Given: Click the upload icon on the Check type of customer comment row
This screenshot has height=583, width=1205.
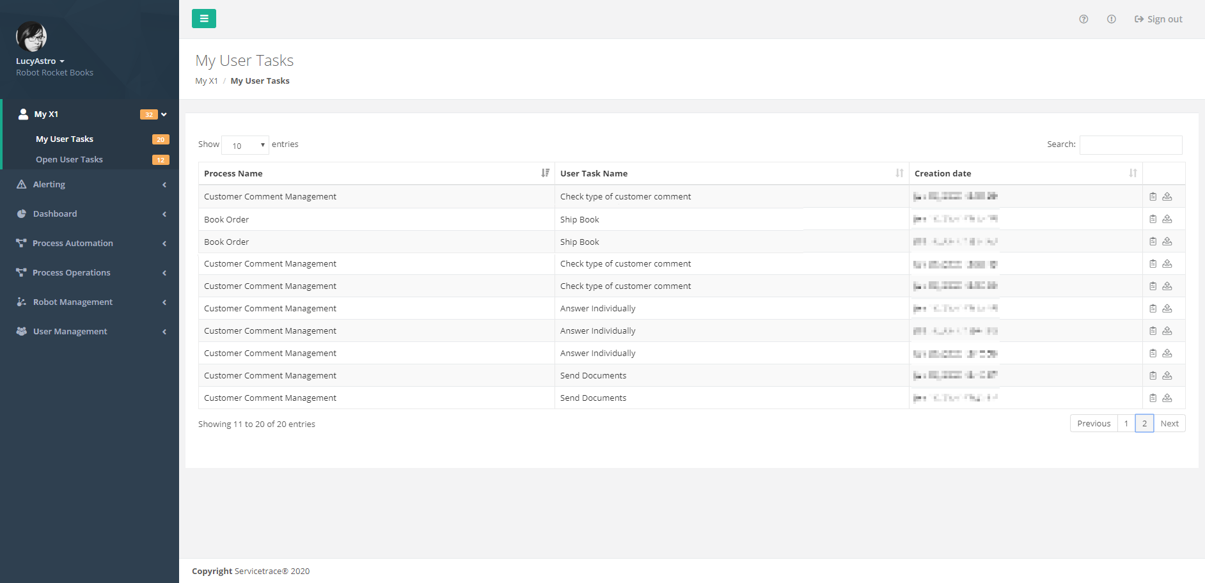Looking at the screenshot, I should click(x=1167, y=196).
